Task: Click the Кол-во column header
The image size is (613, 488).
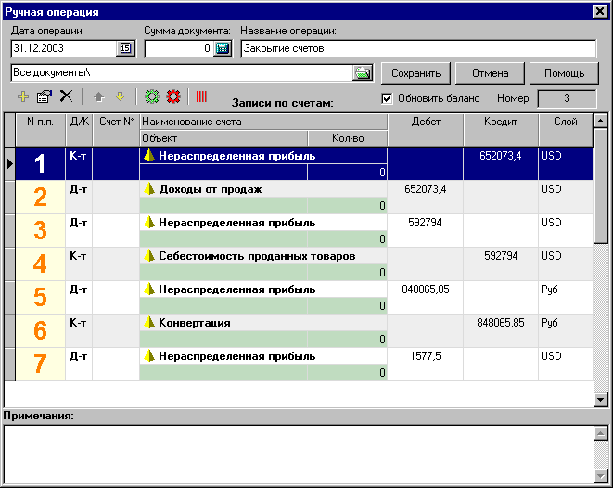Action: pos(348,138)
